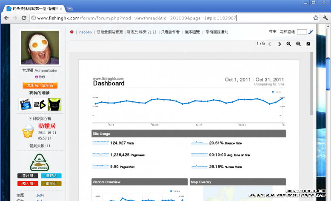Click 只看該作者 to filter by author
The image size is (331, 201).
point(170,32)
